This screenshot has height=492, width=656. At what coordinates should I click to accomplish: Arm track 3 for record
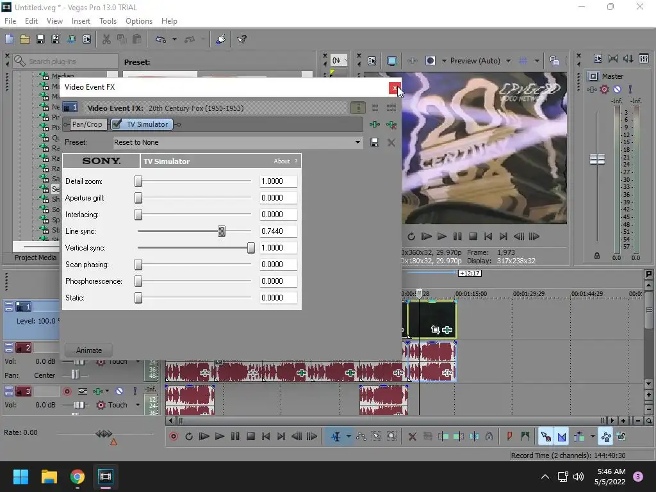67,391
